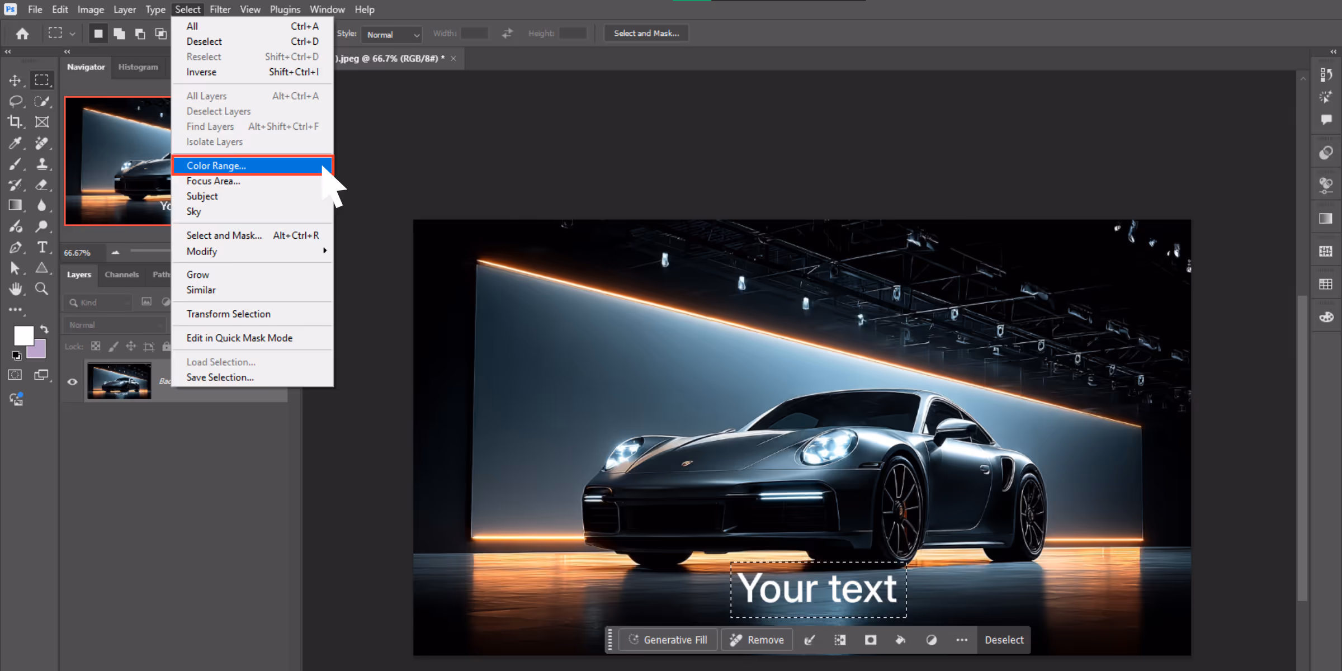The height and width of the screenshot is (671, 1342).
Task: Select the Lasso tool
Action: (x=15, y=101)
